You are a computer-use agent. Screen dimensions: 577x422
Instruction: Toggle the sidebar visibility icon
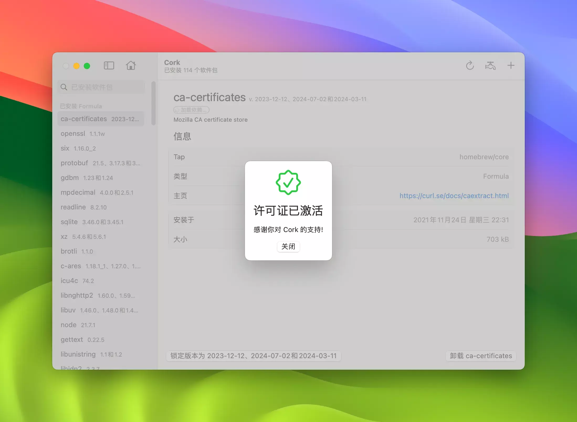pyautogui.click(x=109, y=65)
